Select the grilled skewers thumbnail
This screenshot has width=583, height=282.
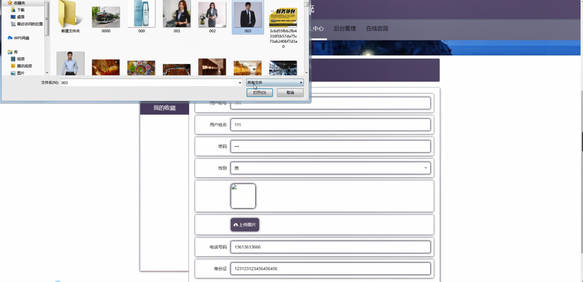tap(177, 69)
